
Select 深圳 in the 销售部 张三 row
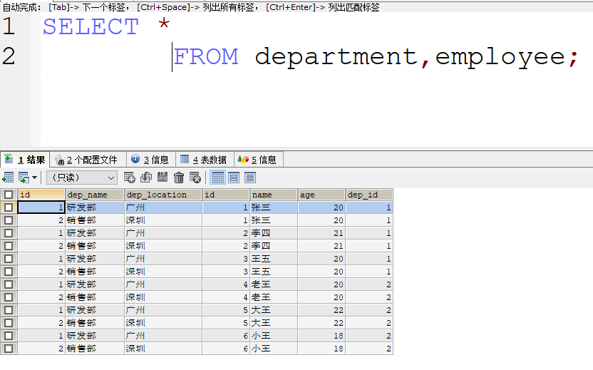pos(163,220)
